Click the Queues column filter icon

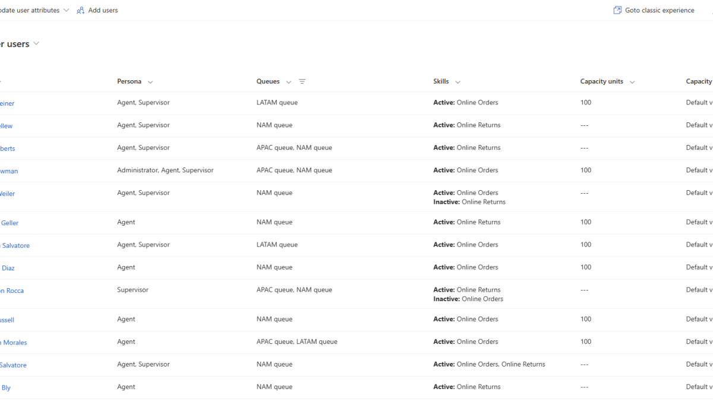[302, 81]
